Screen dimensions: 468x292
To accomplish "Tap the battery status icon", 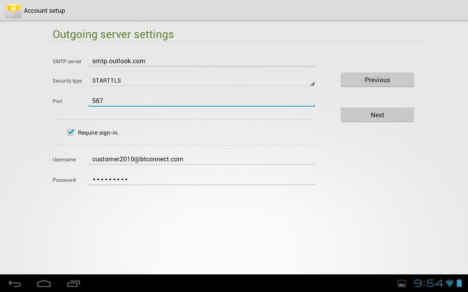I will pos(460,283).
